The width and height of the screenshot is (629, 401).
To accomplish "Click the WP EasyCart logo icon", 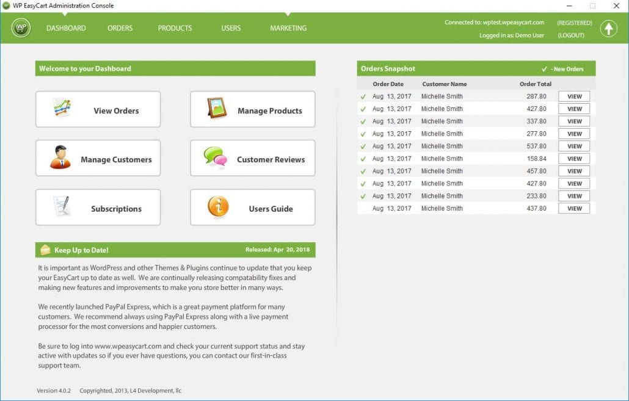I will (21, 28).
